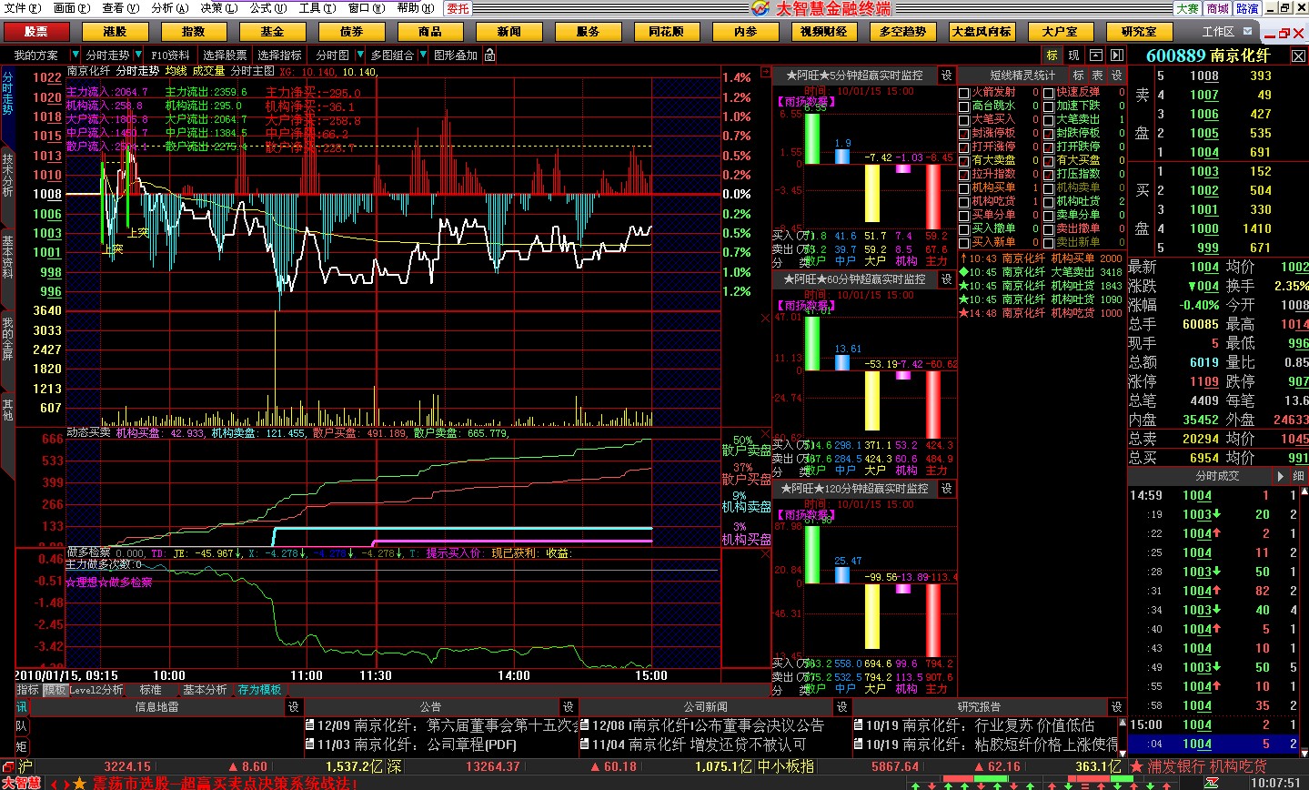
Task: Toggle the 大笔买入 checkbox
Action: tap(964, 119)
